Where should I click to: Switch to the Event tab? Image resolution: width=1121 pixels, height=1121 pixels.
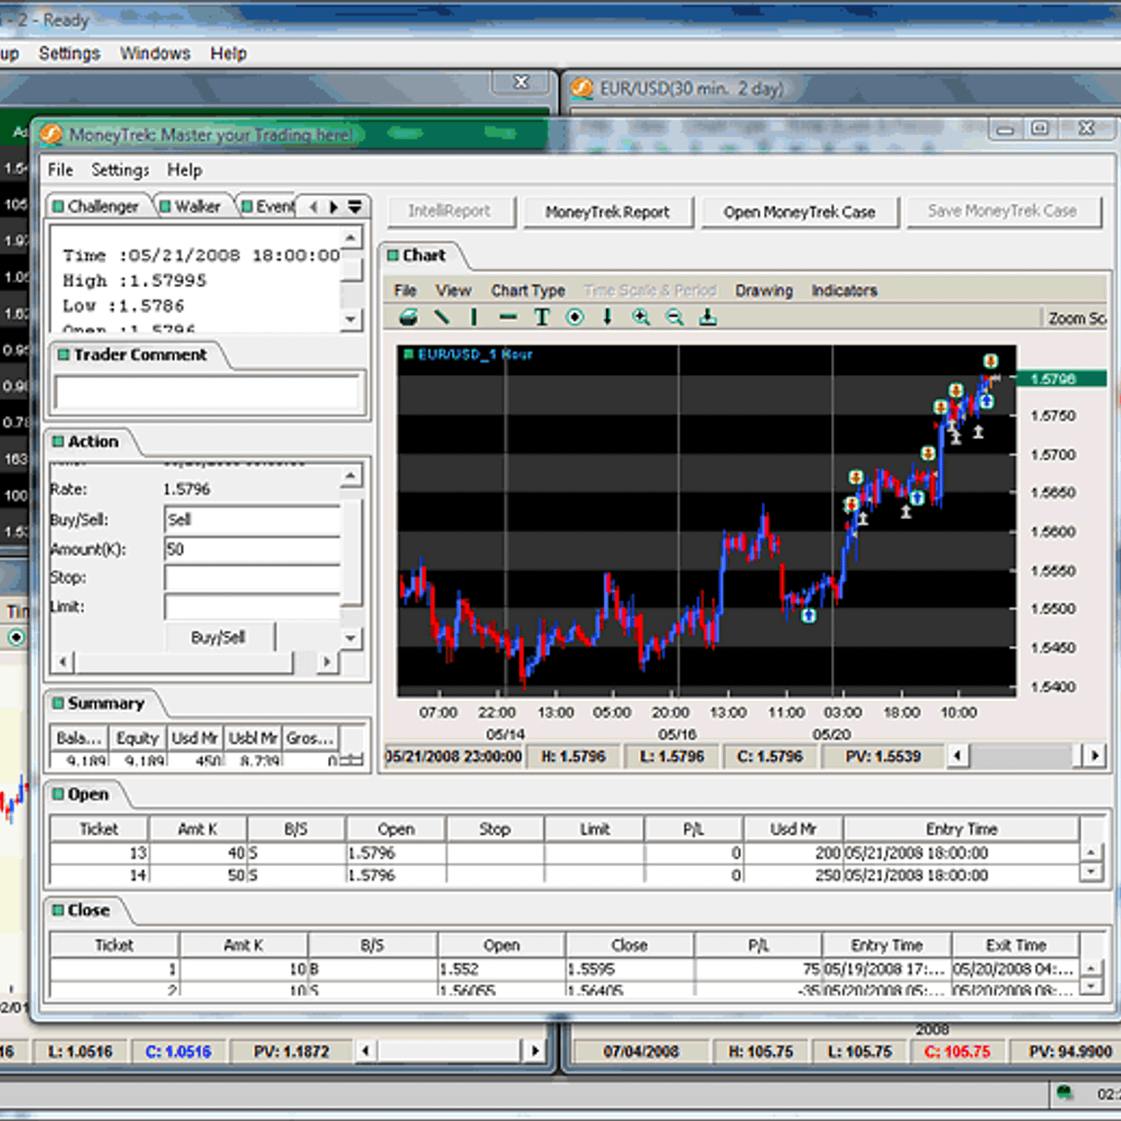pos(269,207)
